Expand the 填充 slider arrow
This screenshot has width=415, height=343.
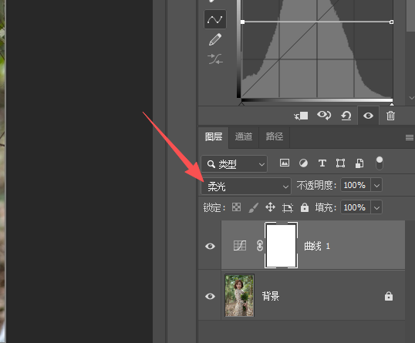click(376, 207)
